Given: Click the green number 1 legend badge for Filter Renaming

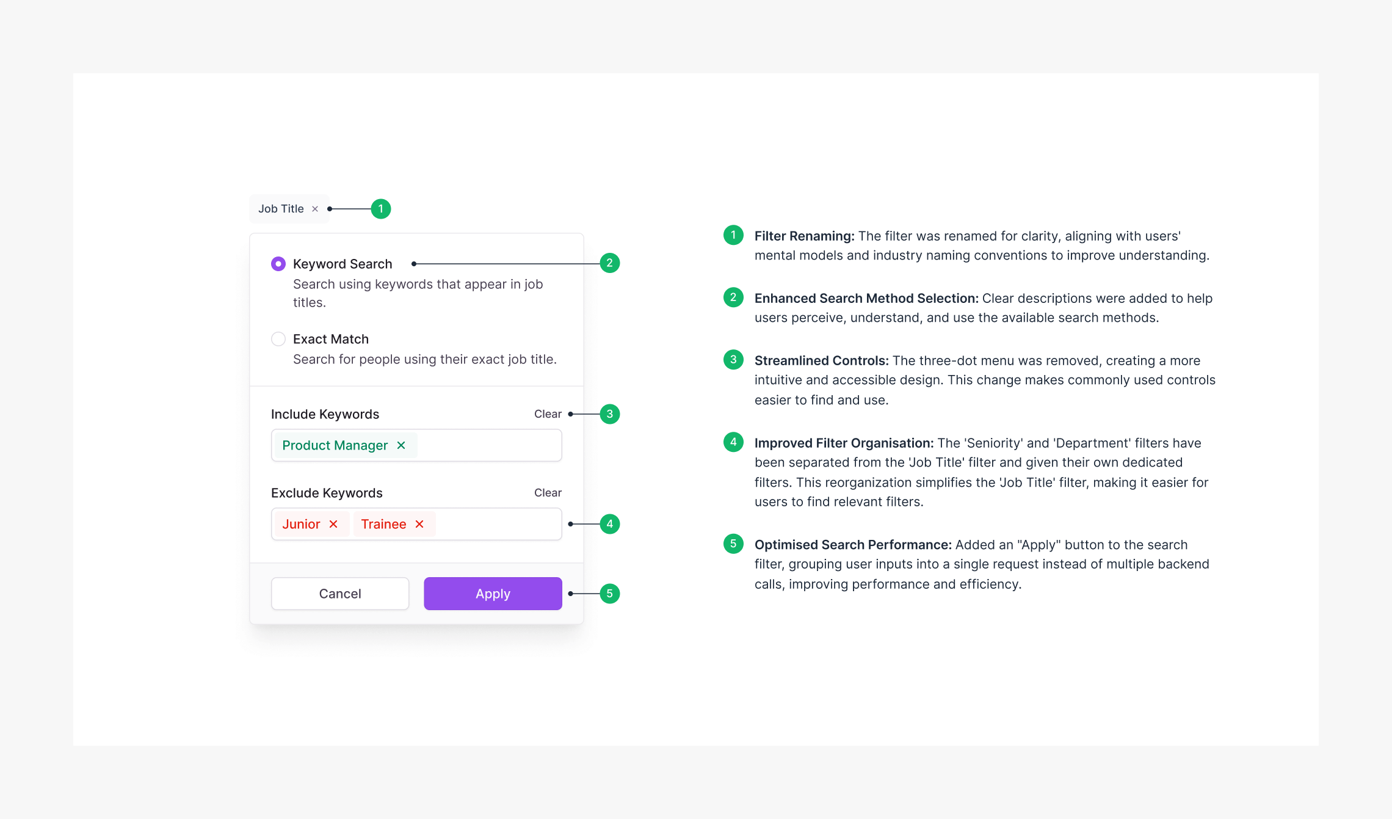Looking at the screenshot, I should click(x=733, y=235).
